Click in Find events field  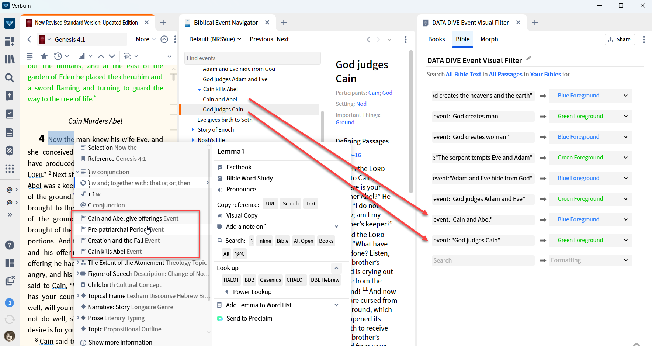(x=252, y=58)
